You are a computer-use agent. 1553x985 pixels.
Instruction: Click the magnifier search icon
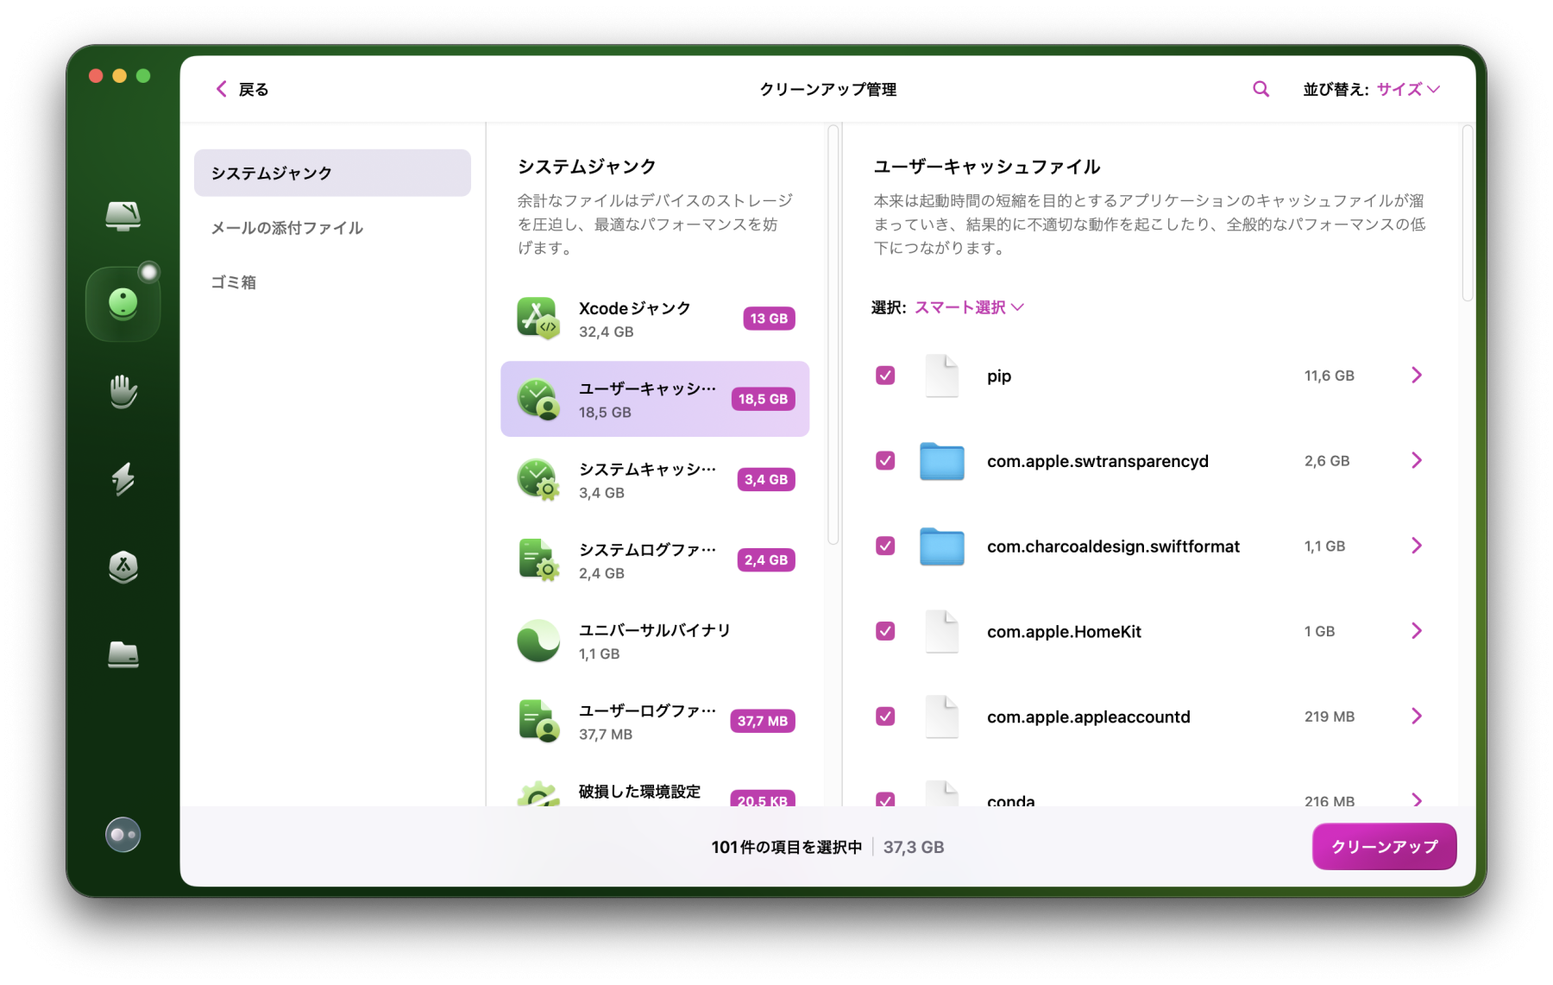click(x=1261, y=89)
